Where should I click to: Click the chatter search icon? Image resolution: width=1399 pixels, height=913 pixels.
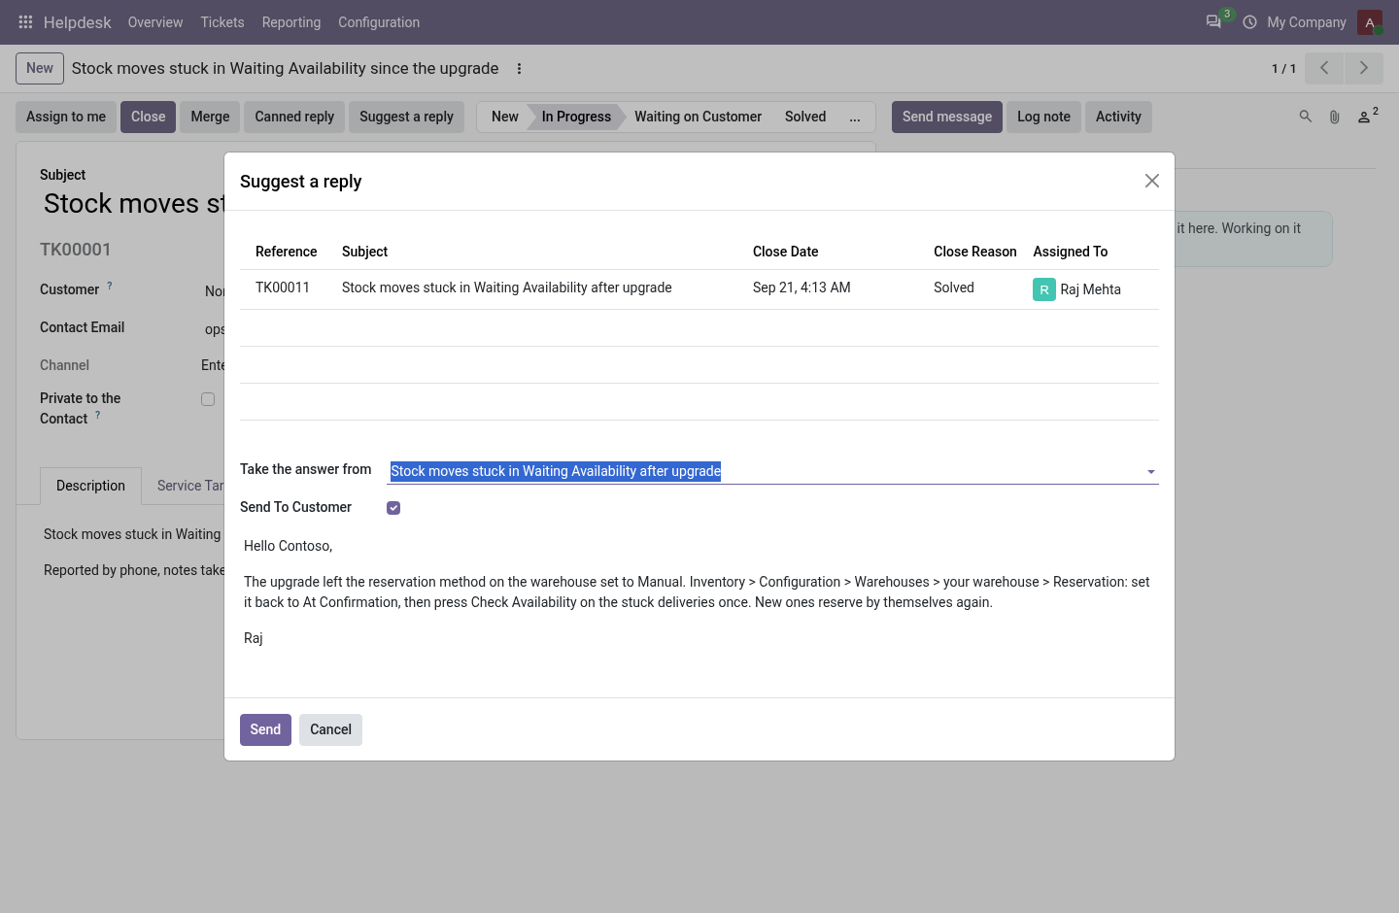coord(1306,117)
